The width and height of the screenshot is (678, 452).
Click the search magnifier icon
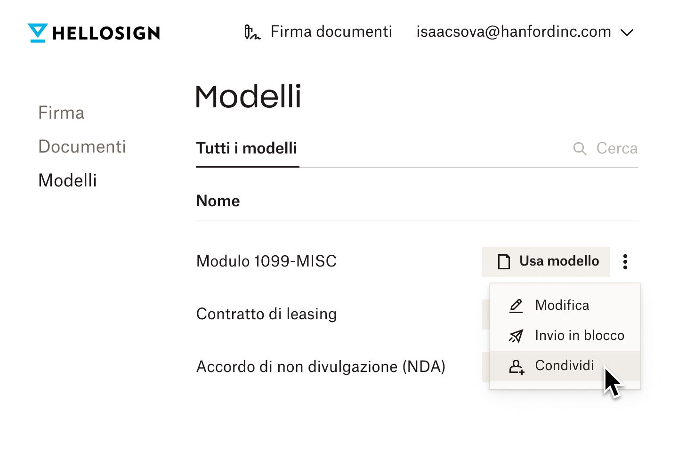tap(580, 149)
